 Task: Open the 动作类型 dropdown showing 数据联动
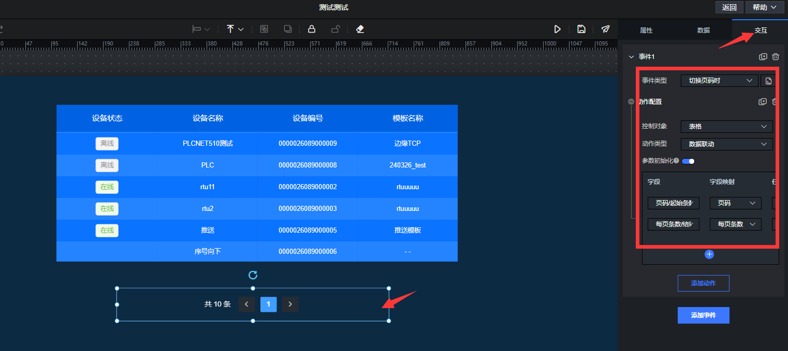[726, 144]
